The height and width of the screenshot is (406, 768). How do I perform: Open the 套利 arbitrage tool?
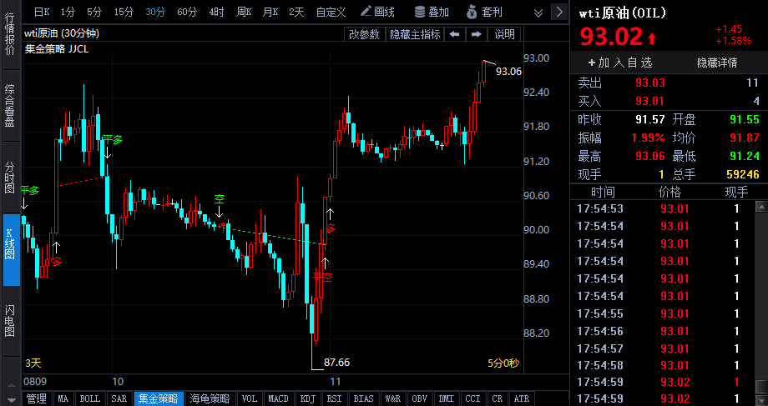pyautogui.click(x=485, y=12)
